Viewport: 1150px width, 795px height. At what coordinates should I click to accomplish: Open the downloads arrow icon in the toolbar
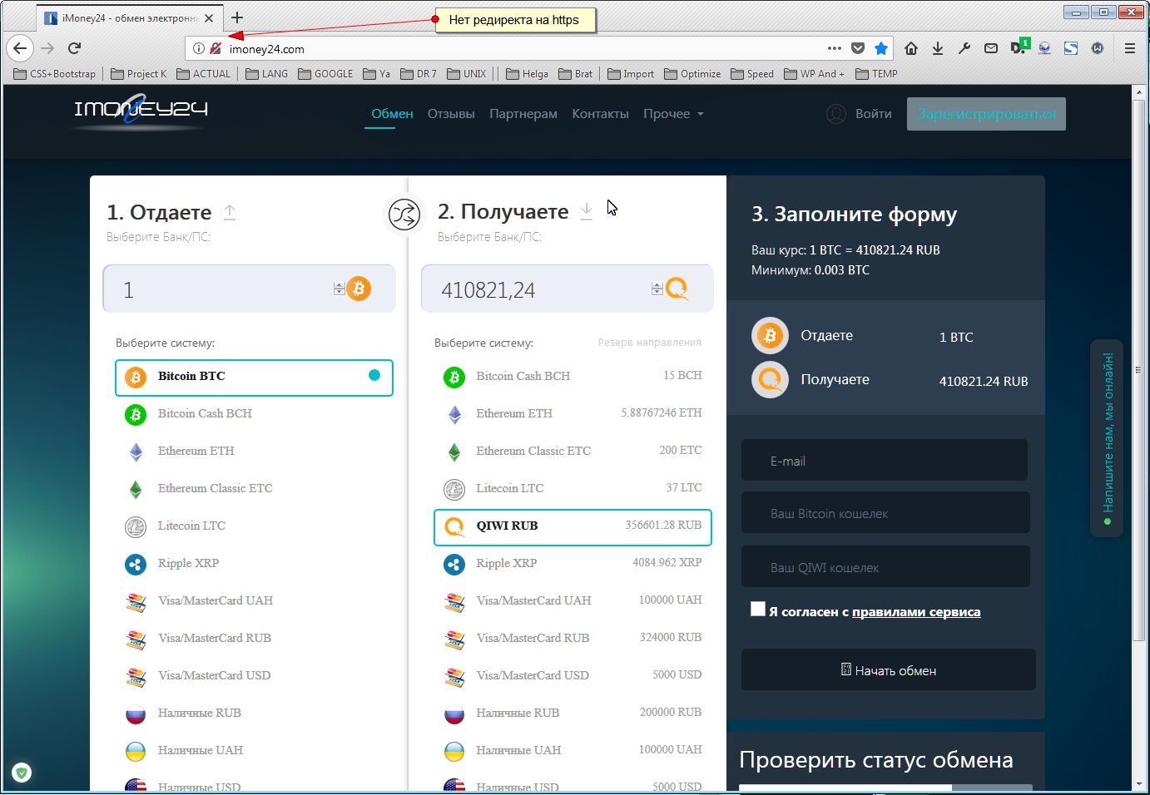tap(938, 48)
